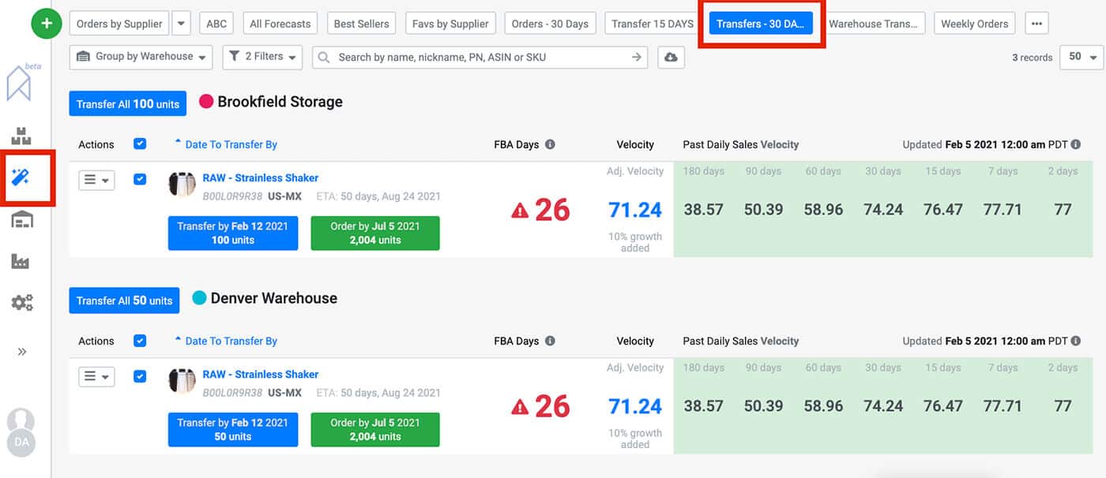Select the magic wand tool in the sidebar
This screenshot has height=478, width=1106.
click(x=22, y=177)
